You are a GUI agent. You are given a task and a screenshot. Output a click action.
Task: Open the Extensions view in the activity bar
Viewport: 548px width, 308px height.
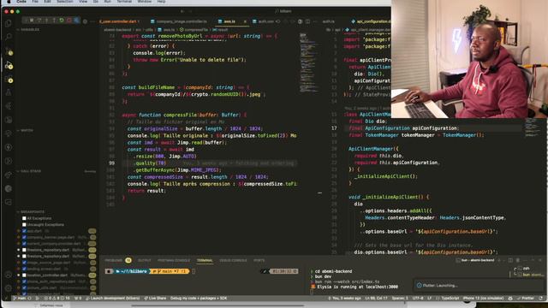point(9,80)
